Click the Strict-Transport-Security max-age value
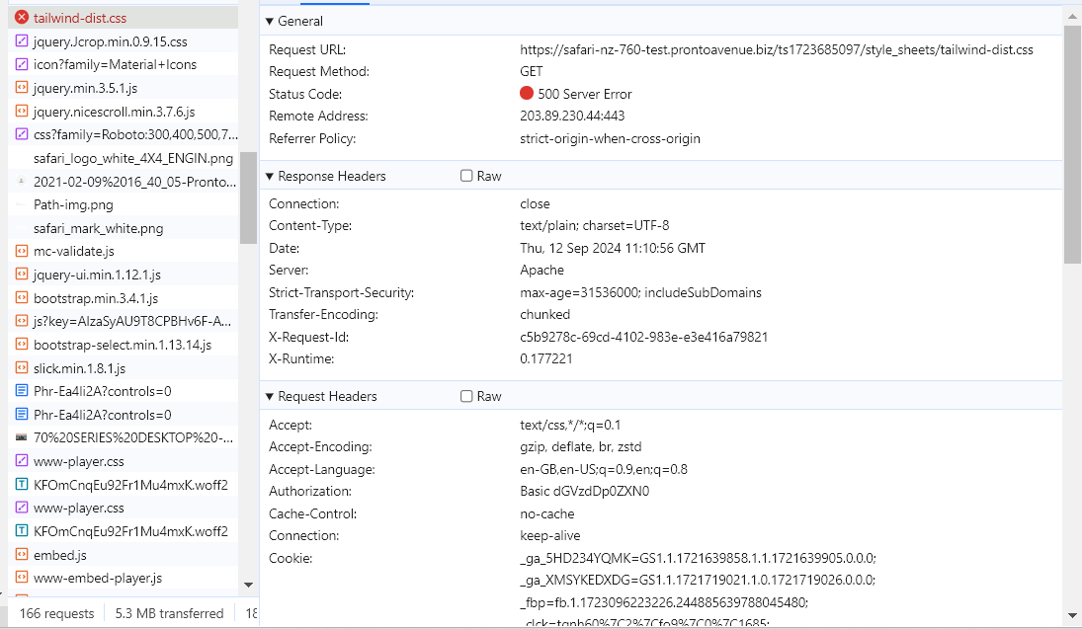 click(x=640, y=292)
